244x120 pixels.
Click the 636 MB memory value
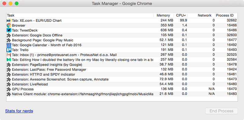167,30
